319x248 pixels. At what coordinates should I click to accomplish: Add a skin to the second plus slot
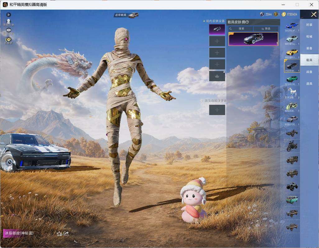(x=217, y=41)
